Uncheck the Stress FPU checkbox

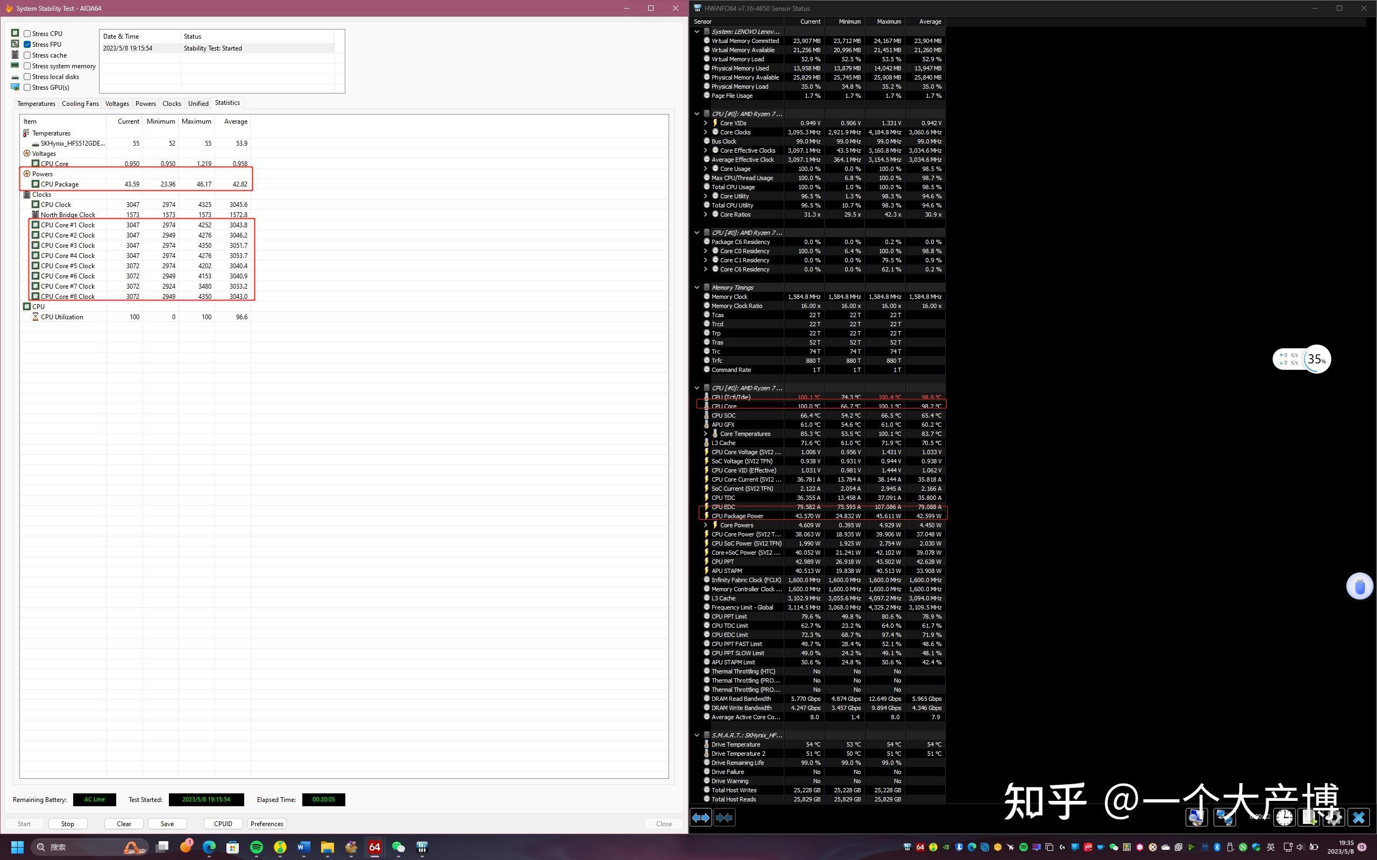tap(27, 45)
